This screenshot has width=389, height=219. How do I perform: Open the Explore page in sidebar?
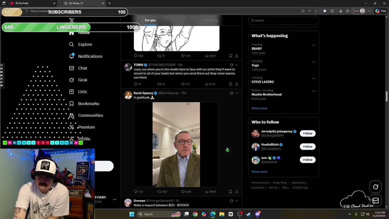[x=81, y=44]
